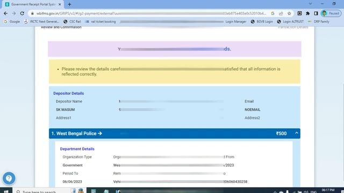This screenshot has height=193, width=344.
Task: Click the Government organization value
Action: (x=73, y=165)
